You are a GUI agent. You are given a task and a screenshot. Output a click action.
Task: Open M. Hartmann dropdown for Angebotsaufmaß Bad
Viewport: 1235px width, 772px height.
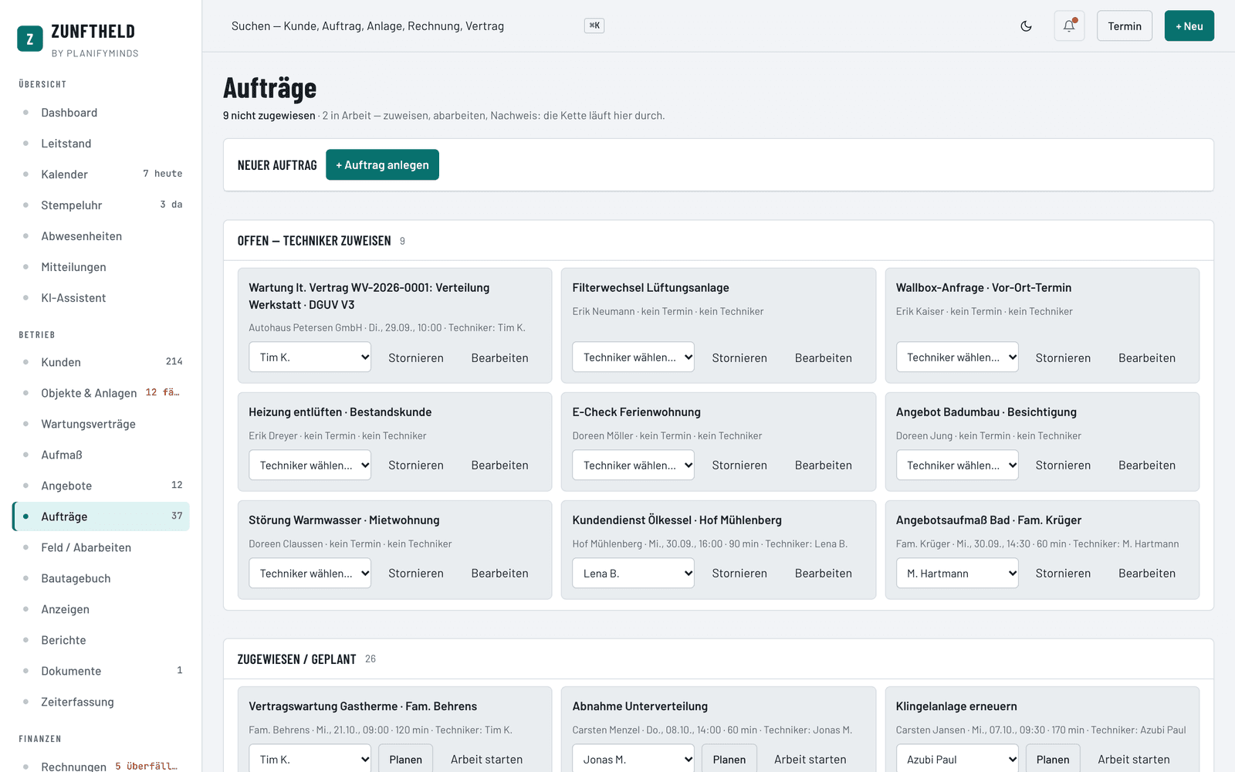coord(957,574)
